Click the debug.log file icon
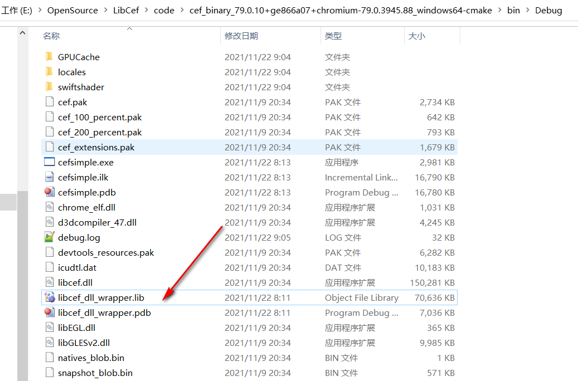 tap(50, 237)
